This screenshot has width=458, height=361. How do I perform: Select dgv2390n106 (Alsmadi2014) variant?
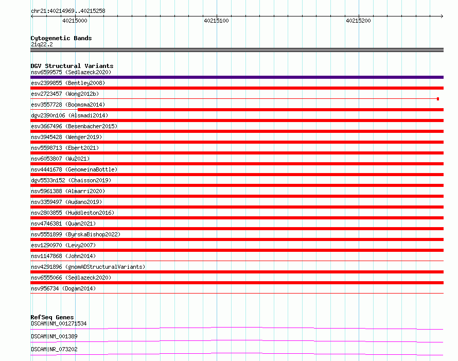tap(69, 115)
